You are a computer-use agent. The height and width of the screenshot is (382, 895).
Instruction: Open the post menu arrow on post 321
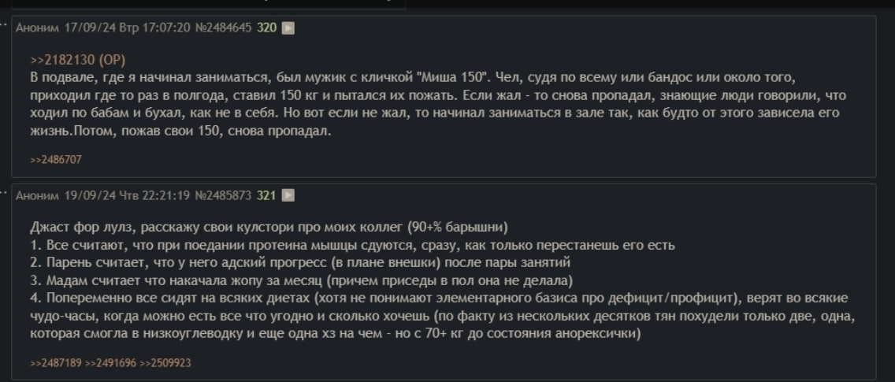pyautogui.click(x=288, y=195)
